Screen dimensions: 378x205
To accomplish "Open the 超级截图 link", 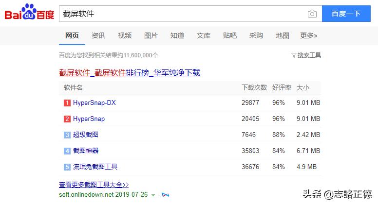I will click(86, 135).
